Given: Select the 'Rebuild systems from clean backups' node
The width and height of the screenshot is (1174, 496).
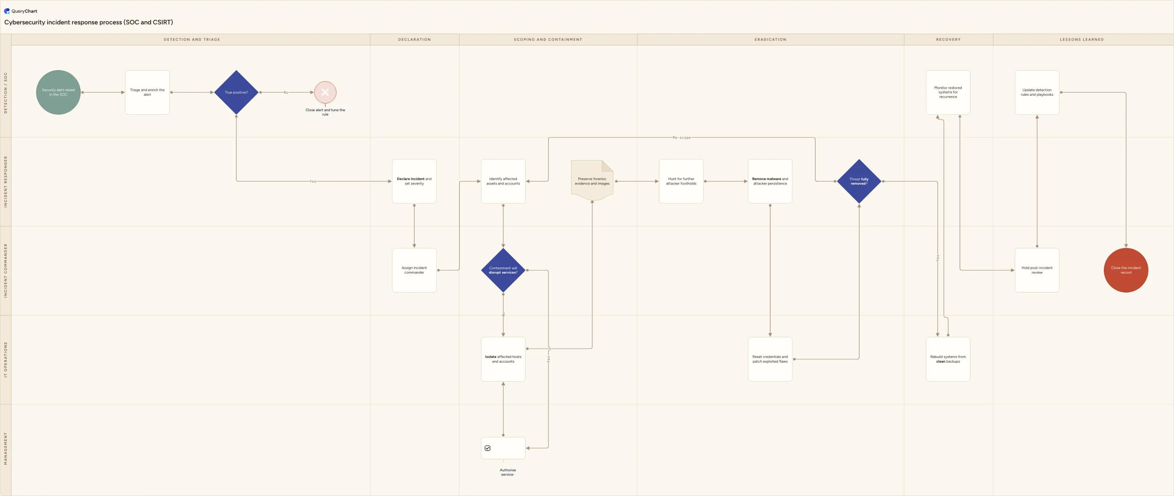Looking at the screenshot, I should pyautogui.click(x=948, y=359).
